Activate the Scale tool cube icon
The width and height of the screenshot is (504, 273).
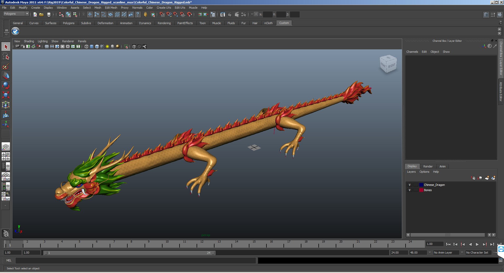(x=6, y=95)
